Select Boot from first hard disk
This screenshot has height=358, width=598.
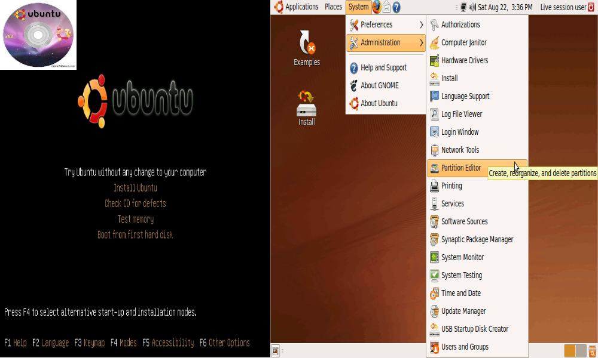coord(135,234)
